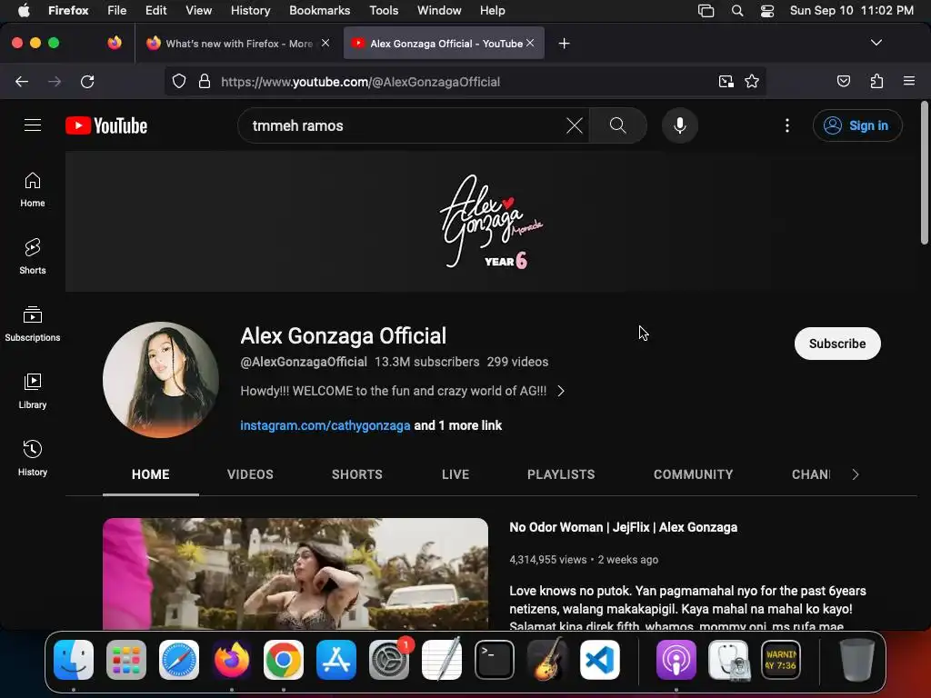Clear the search text with the X icon

(x=575, y=125)
